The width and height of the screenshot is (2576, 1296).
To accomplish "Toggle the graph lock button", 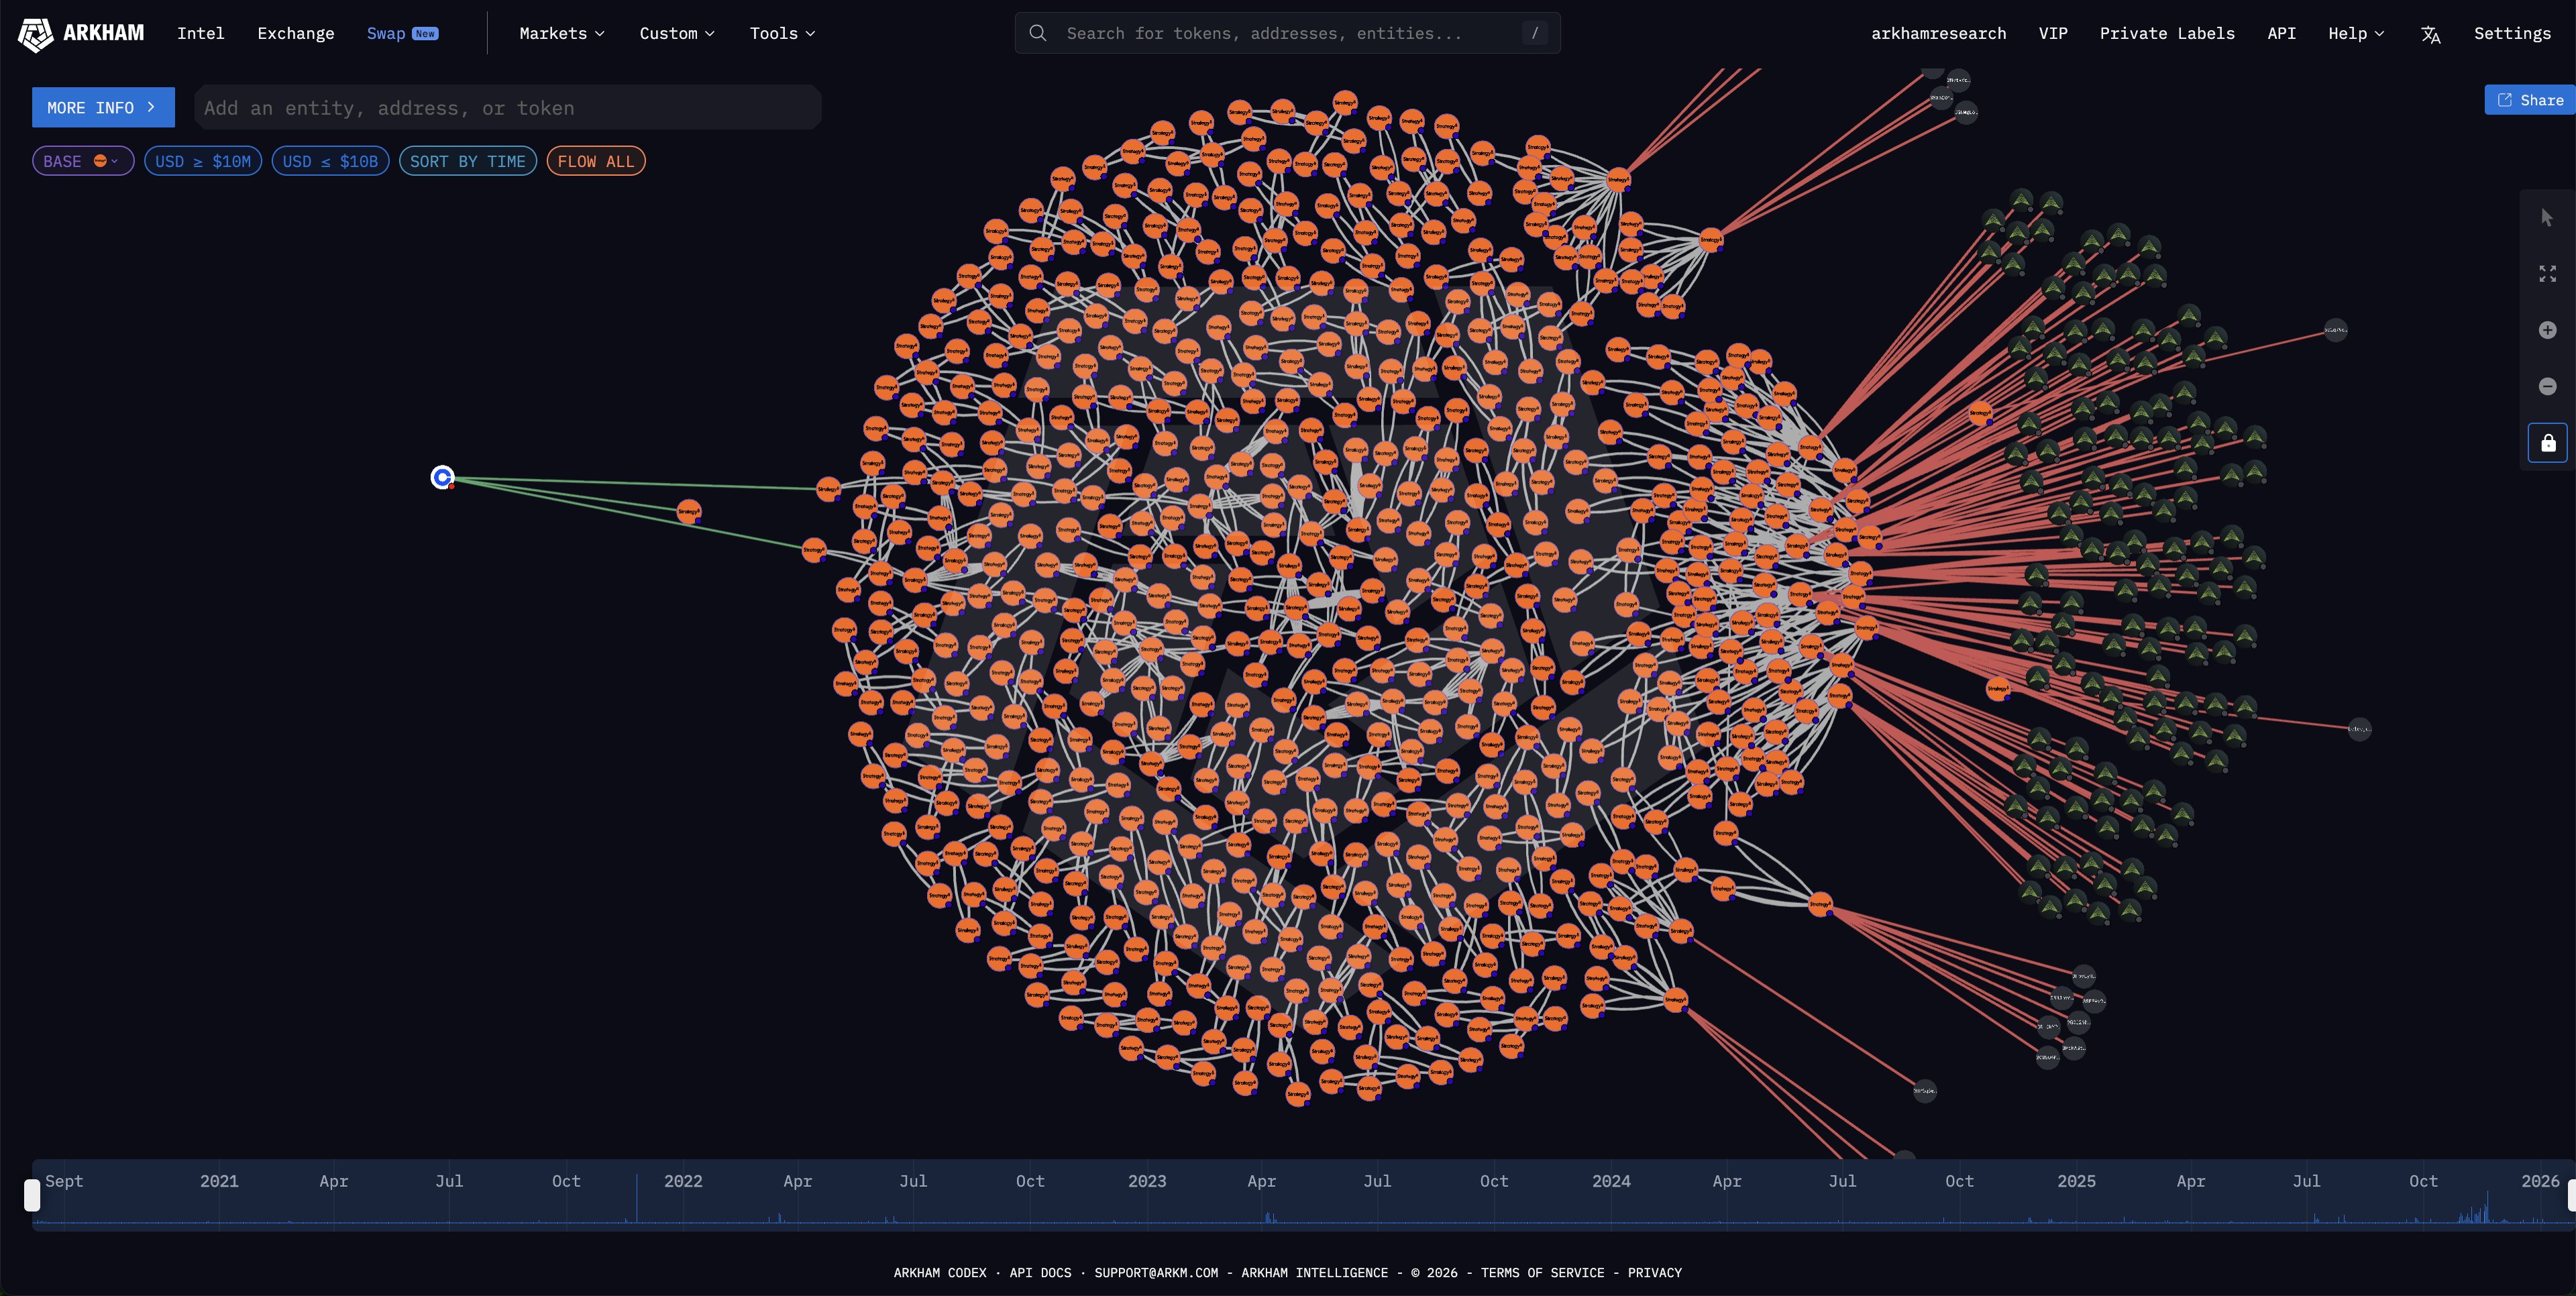I will pyautogui.click(x=2547, y=443).
